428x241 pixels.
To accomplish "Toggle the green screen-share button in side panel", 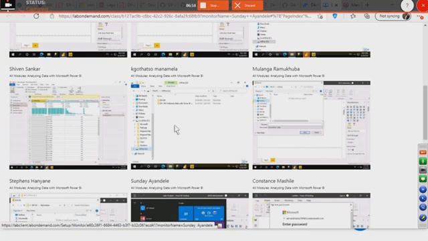I will (x=423, y=179).
